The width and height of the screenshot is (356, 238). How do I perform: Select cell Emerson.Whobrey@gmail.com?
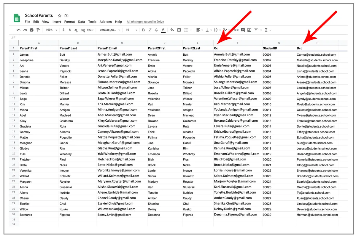click(x=238, y=154)
